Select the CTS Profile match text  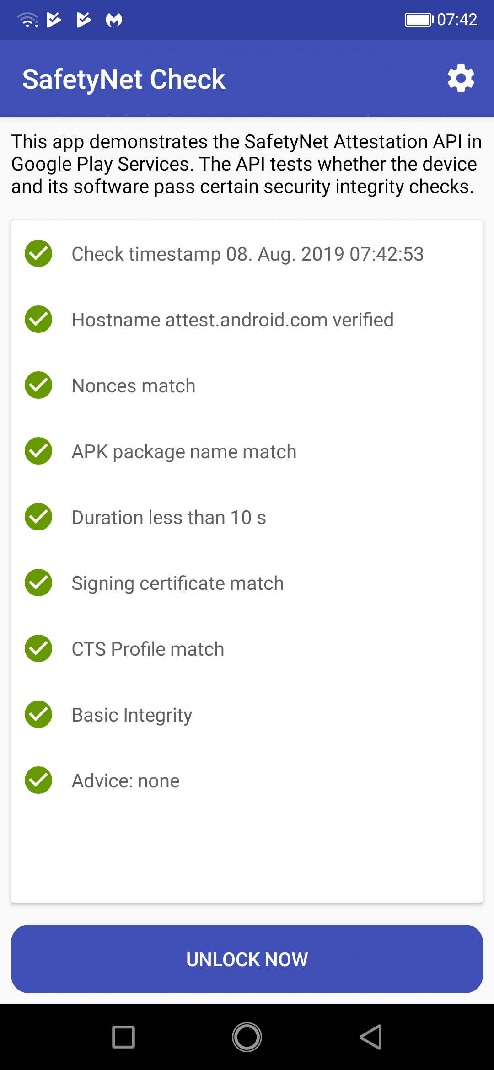[x=148, y=649]
